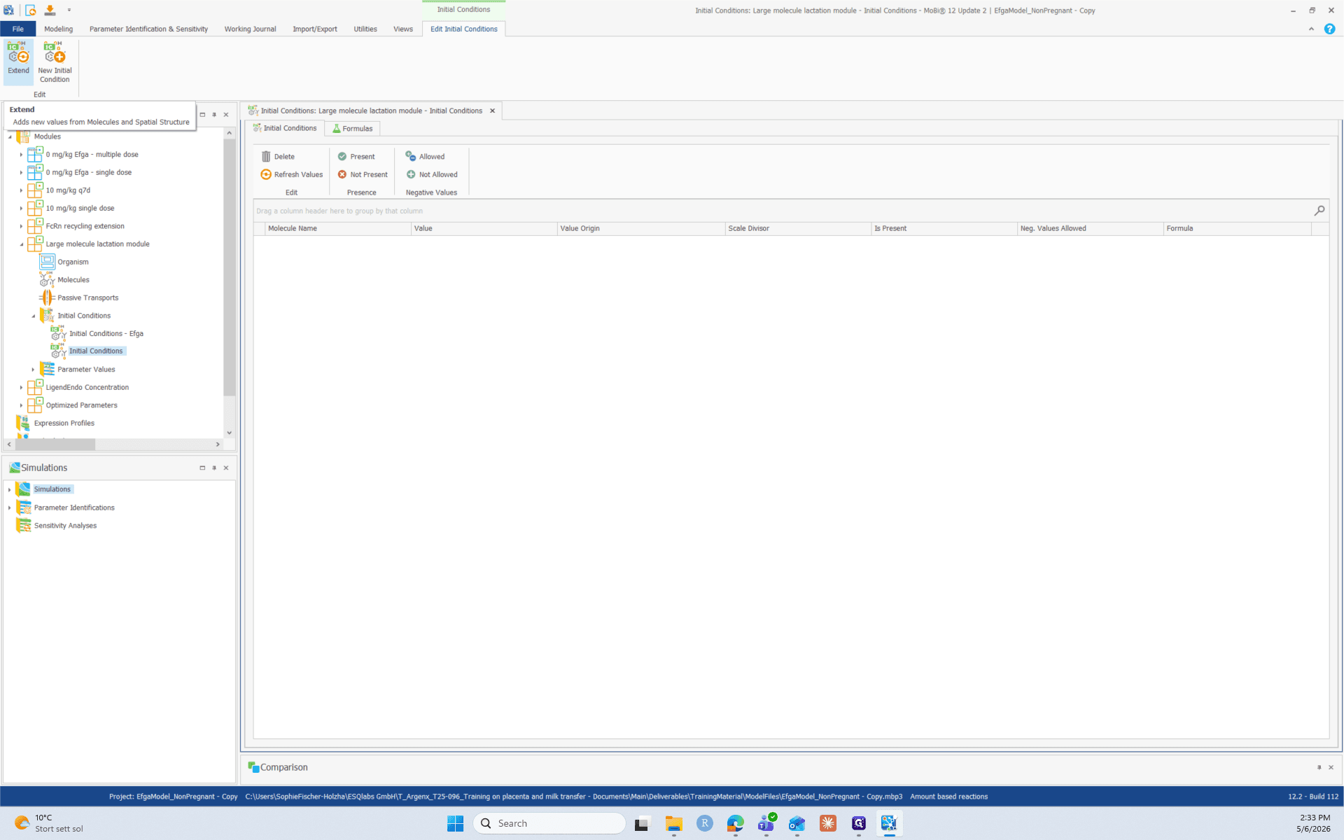The height and width of the screenshot is (840, 1344).
Task: Open the File menu
Action: point(17,29)
